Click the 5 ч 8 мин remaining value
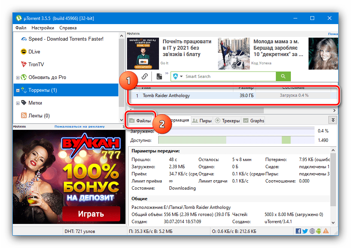The width and height of the screenshot is (351, 248). [x=242, y=160]
